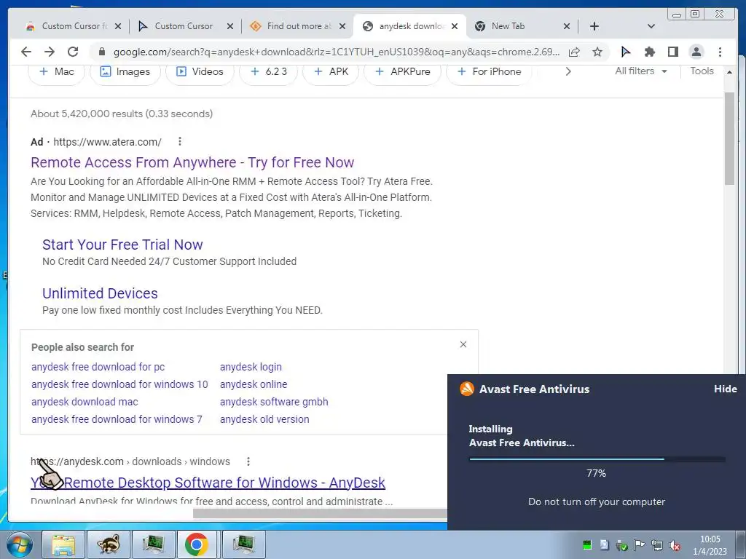The height and width of the screenshot is (559, 746).
Task: Open the 'All filters' dropdown
Action: tap(641, 71)
